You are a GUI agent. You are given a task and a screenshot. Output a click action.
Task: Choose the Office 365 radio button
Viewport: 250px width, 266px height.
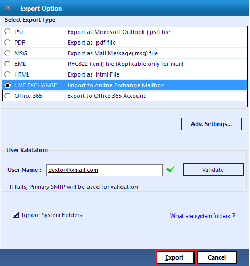tap(7, 96)
